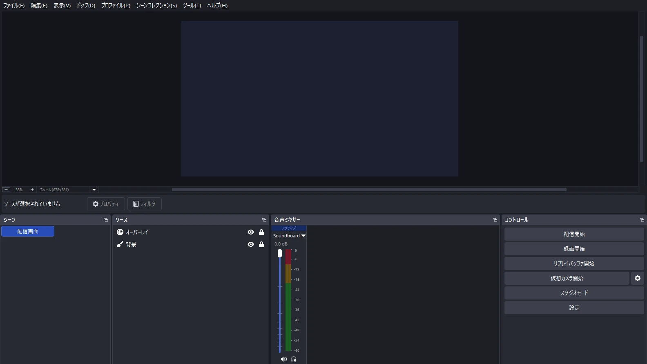
Task: Enable スタジオモード
Action: click(574, 293)
